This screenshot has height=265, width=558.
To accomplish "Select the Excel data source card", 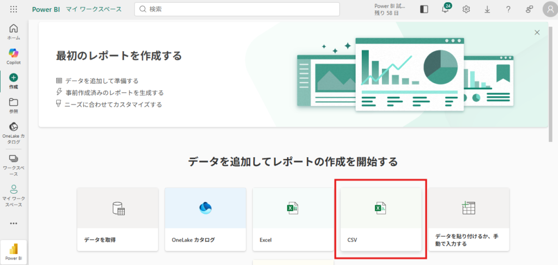I will point(293,219).
